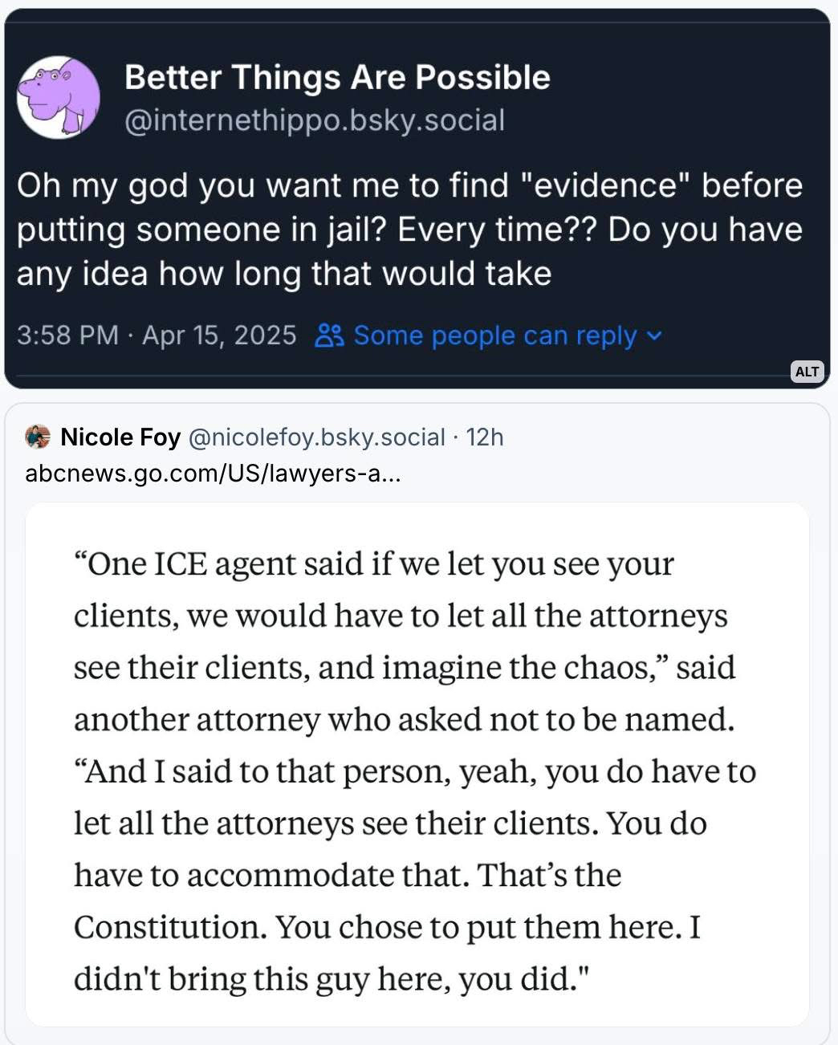Open the purple hippo profile avatar
The image size is (838, 1045).
coord(58,97)
